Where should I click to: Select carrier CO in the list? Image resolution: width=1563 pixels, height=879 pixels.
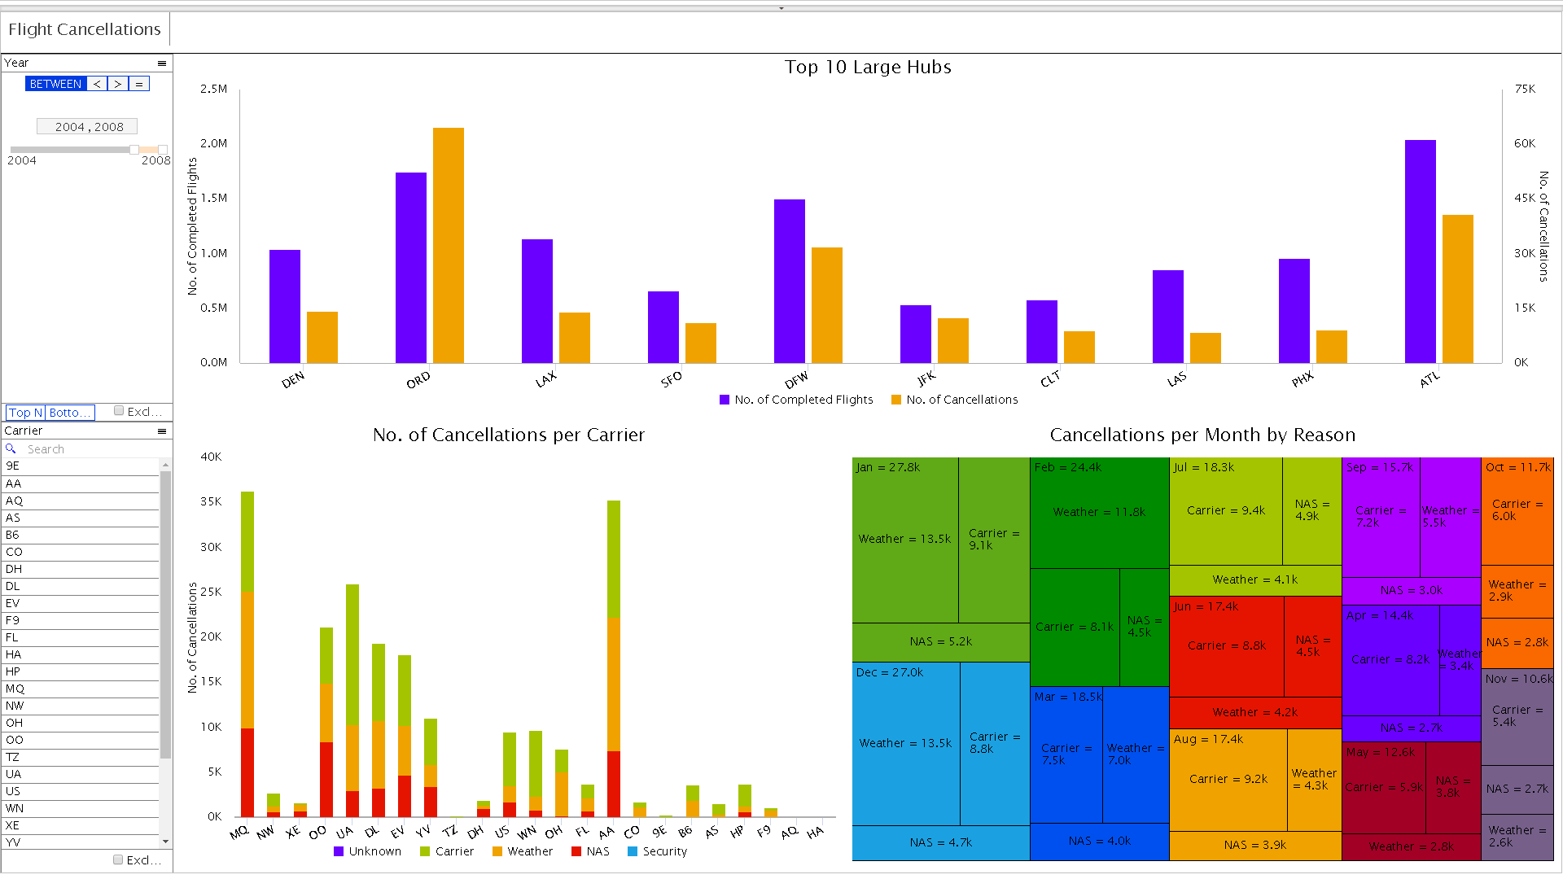tap(80, 552)
